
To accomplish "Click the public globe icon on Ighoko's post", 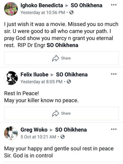I will [x=71, y=12].
